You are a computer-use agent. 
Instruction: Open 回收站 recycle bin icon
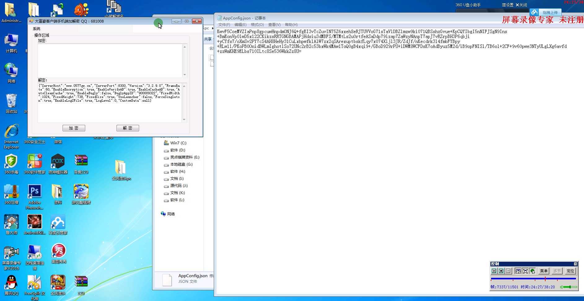(x=11, y=104)
